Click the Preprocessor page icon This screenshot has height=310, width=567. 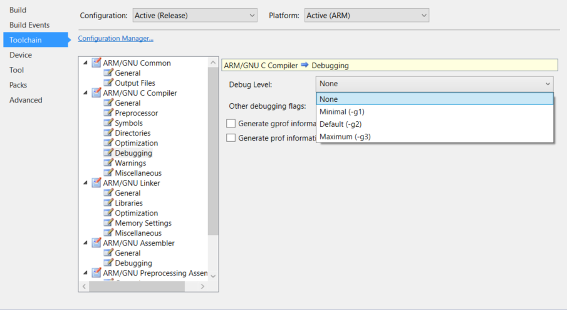pos(108,113)
